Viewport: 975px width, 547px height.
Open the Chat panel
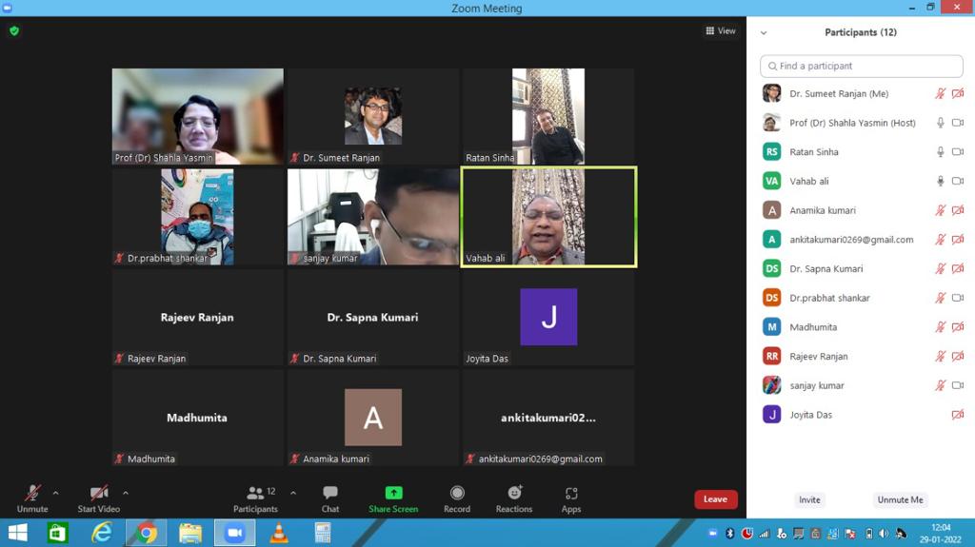click(x=329, y=498)
